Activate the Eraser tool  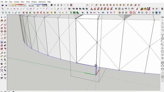click(5, 21)
